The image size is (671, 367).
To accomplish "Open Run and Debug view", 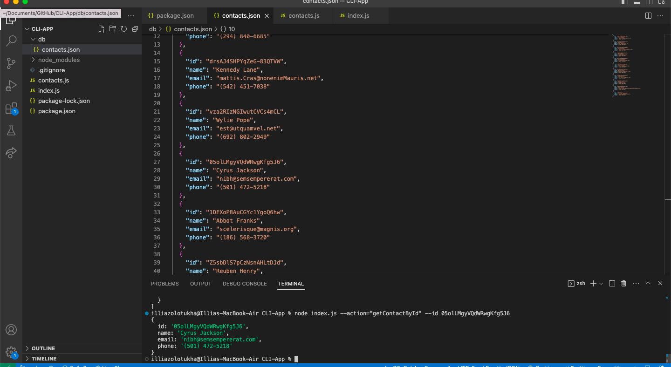I will click(11, 86).
